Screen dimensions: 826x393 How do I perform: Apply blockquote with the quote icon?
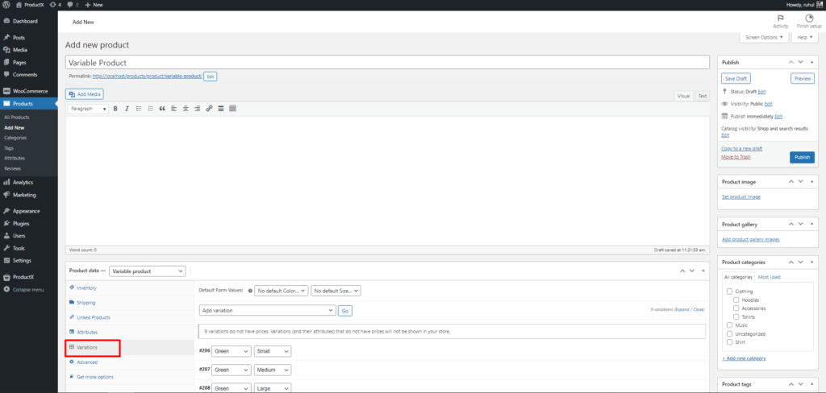pos(162,109)
